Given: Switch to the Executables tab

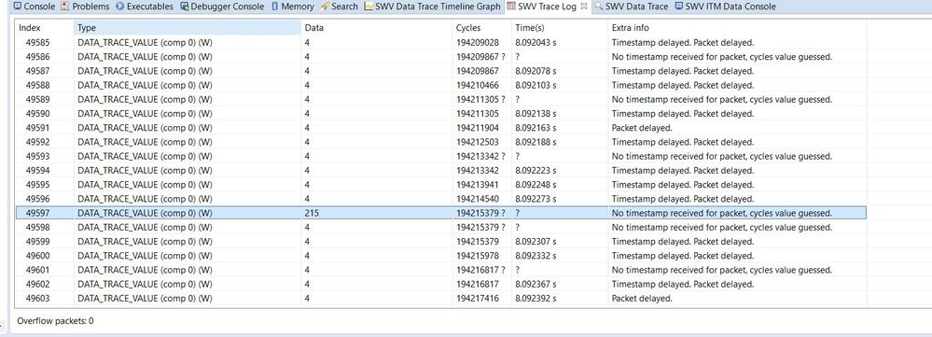Looking at the screenshot, I should [145, 7].
